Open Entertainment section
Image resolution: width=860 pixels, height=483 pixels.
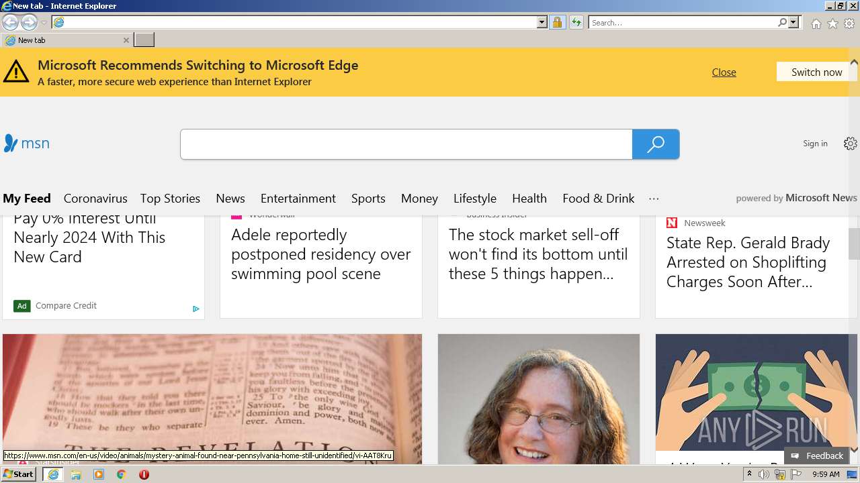[x=298, y=199]
